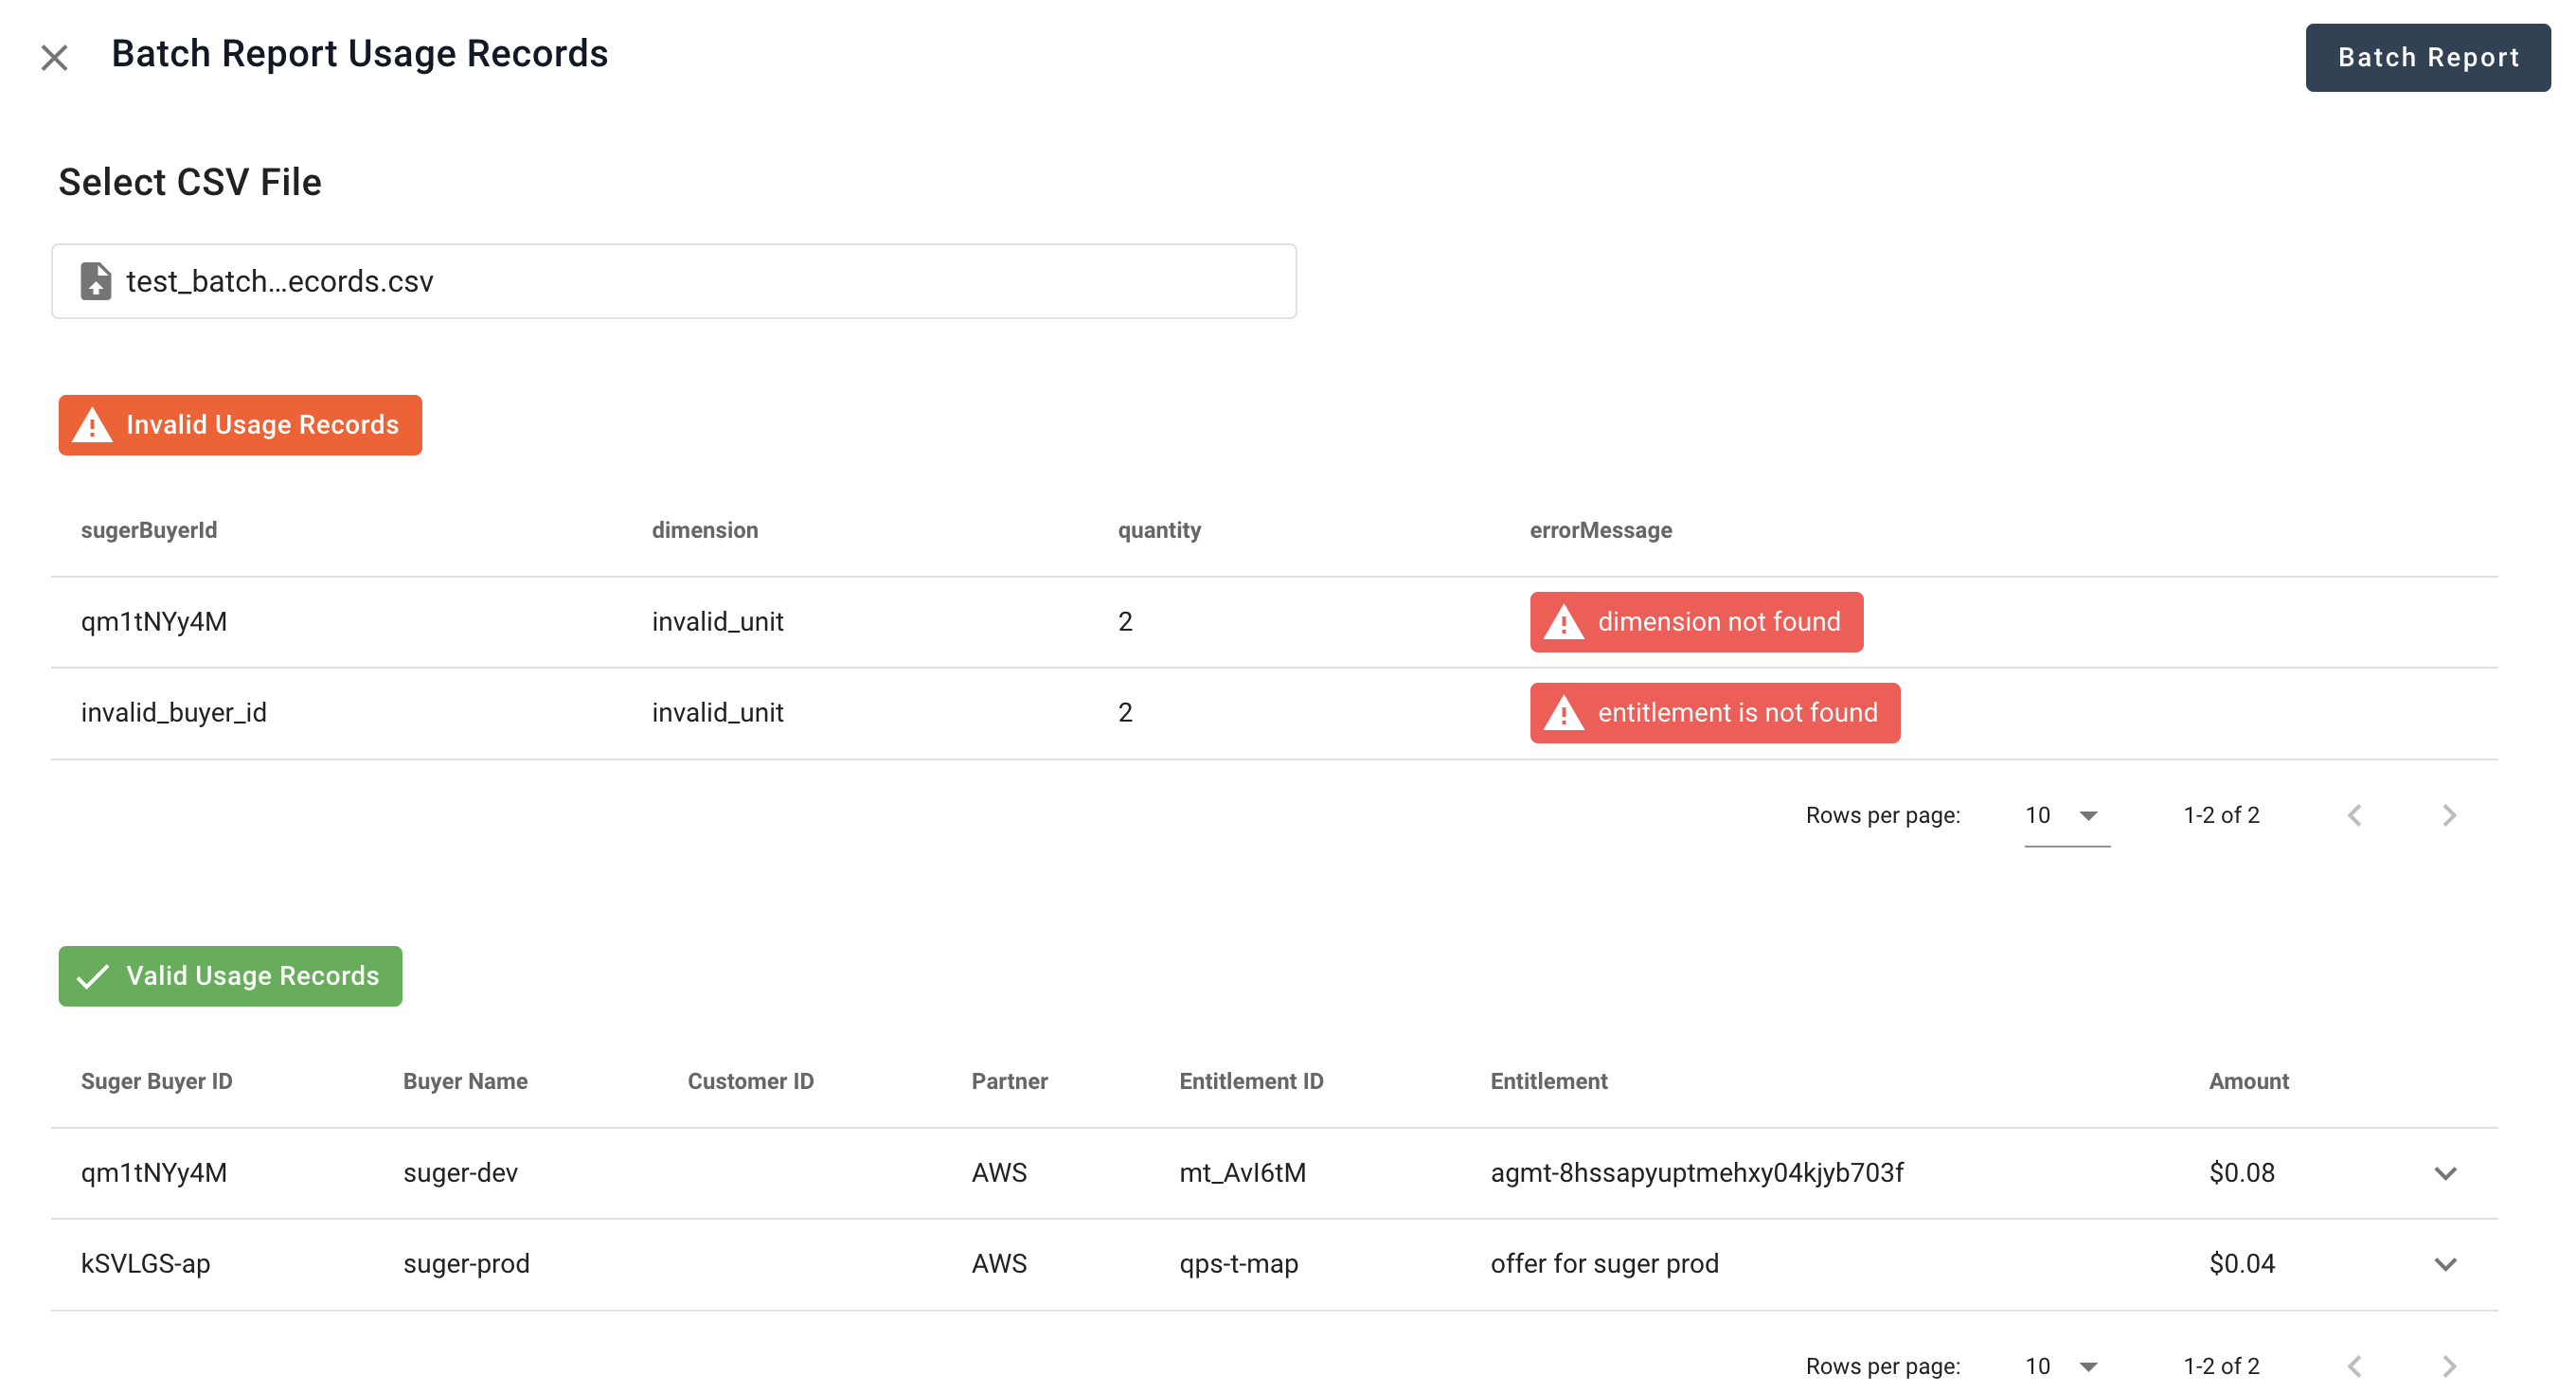The height and width of the screenshot is (1392, 2576).
Task: Go to previous page of valid records
Action: pyautogui.click(x=2354, y=1366)
